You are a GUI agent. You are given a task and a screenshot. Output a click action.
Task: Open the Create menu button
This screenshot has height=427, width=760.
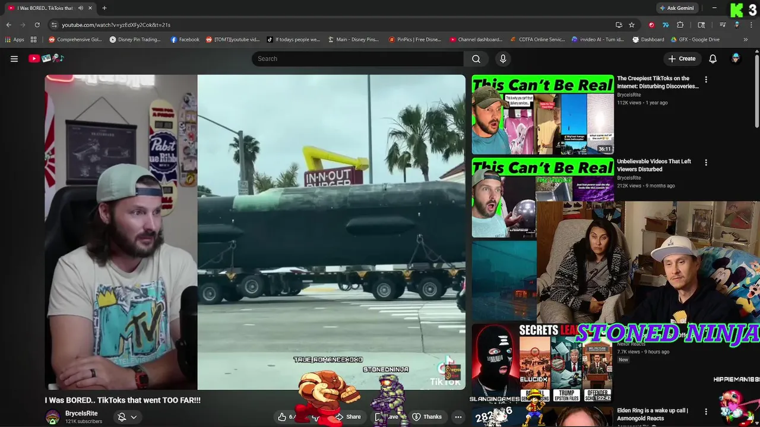pyautogui.click(x=682, y=59)
